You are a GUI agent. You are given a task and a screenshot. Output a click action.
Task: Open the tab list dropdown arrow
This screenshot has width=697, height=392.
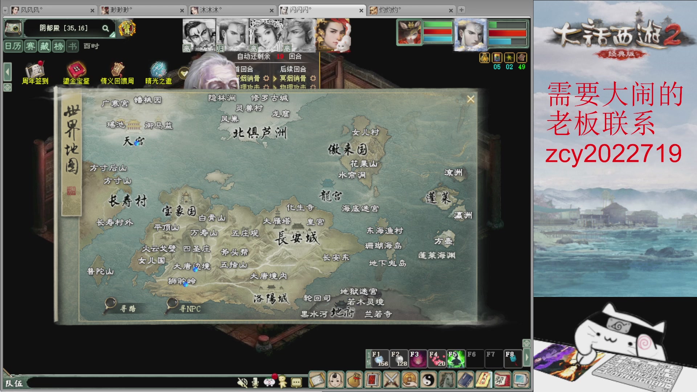point(5,11)
